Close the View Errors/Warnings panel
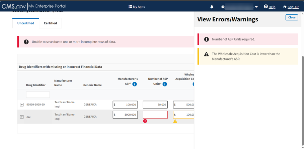Image resolution: width=304 pixels, height=149 pixels. 292,17
